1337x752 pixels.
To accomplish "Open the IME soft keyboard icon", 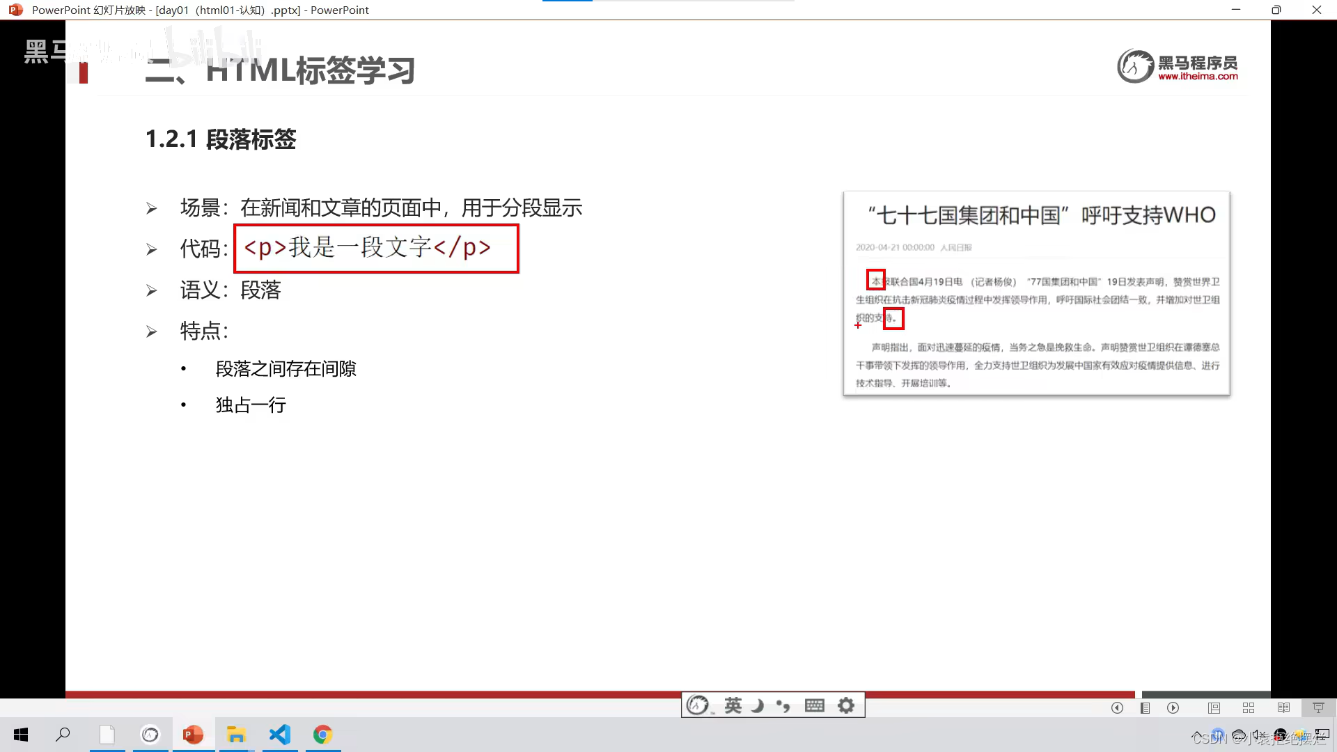I will (814, 705).
